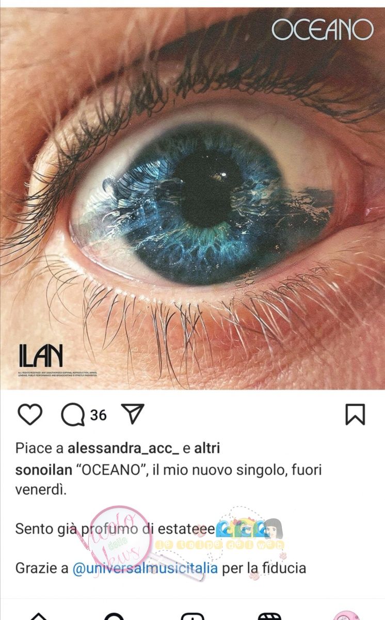Like the post with the heart icon
This screenshot has width=385, height=620.
tap(30, 414)
